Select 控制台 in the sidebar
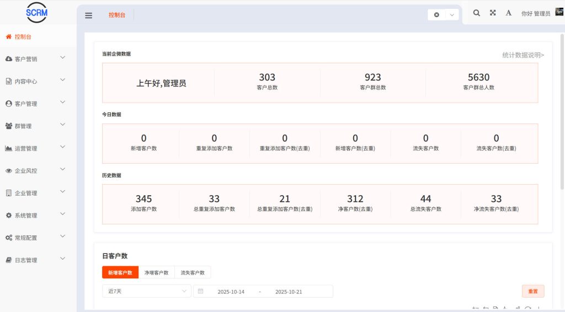This screenshot has width=565, height=312. pyautogui.click(x=22, y=37)
